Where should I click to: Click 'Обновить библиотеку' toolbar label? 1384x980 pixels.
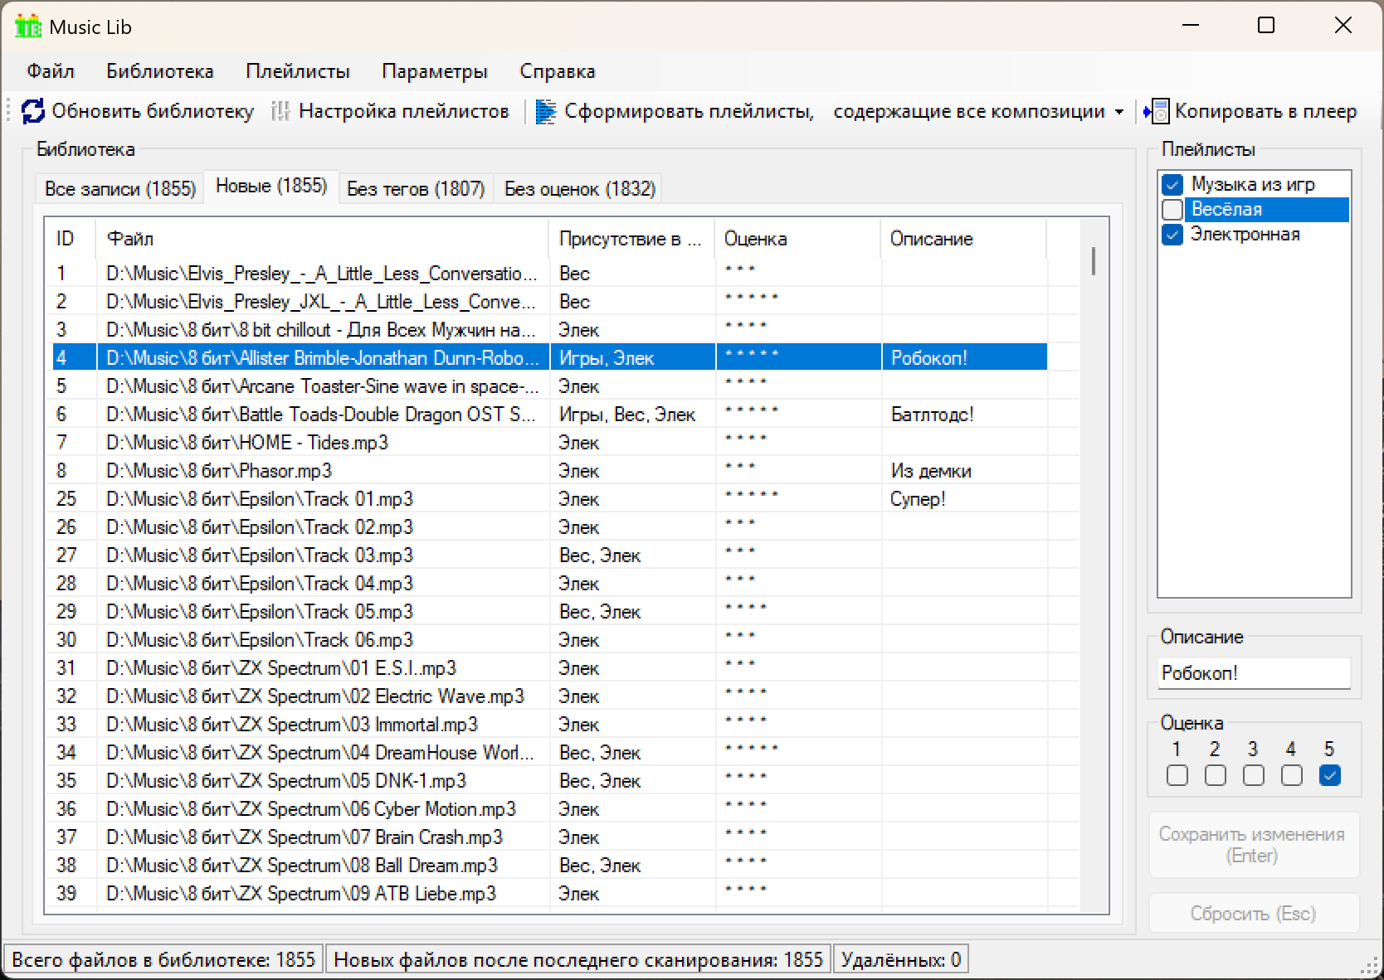pos(153,111)
